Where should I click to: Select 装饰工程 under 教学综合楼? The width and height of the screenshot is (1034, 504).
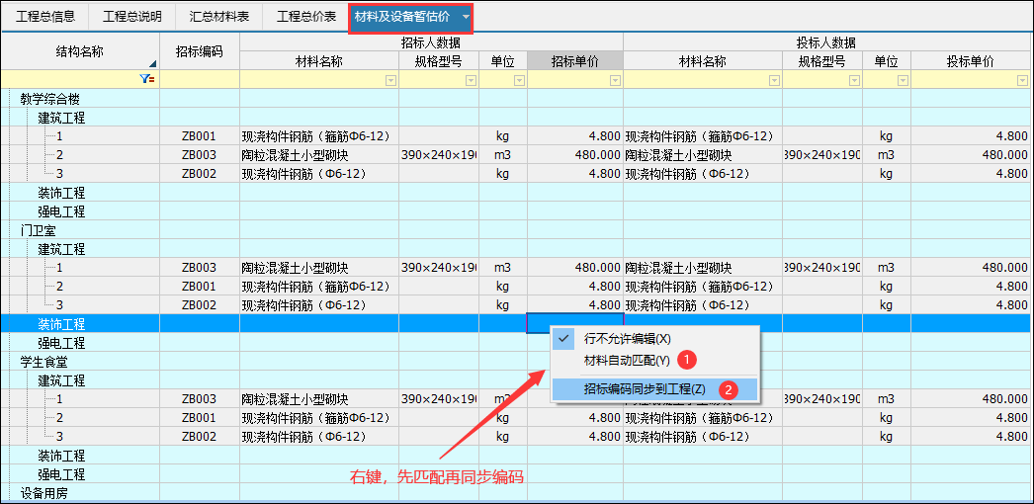tap(61, 193)
